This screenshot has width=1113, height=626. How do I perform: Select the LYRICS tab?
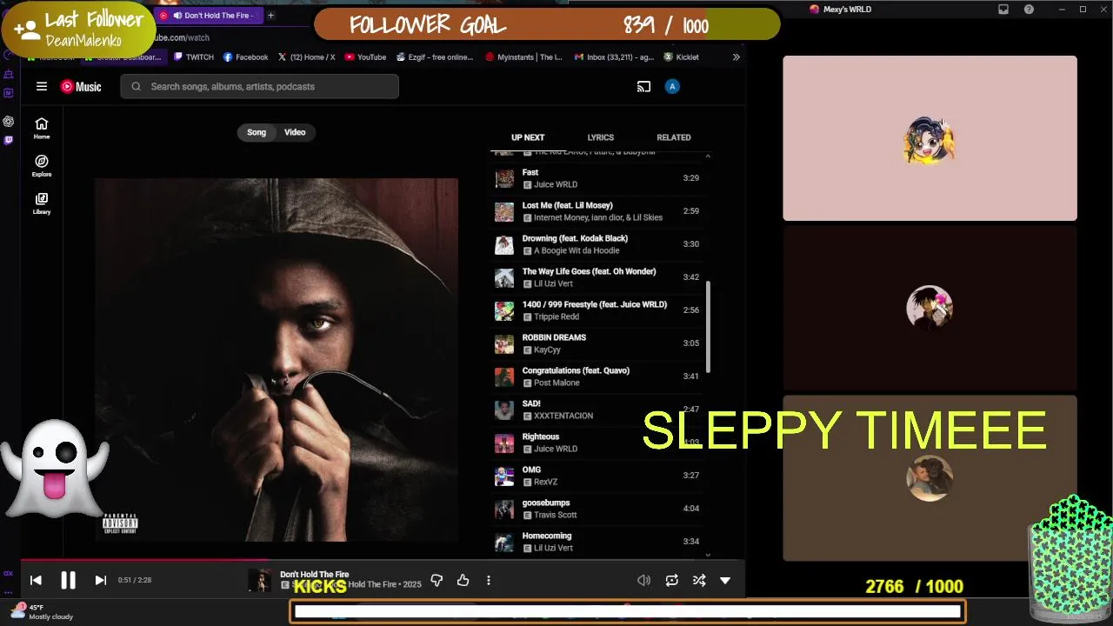[x=600, y=137]
